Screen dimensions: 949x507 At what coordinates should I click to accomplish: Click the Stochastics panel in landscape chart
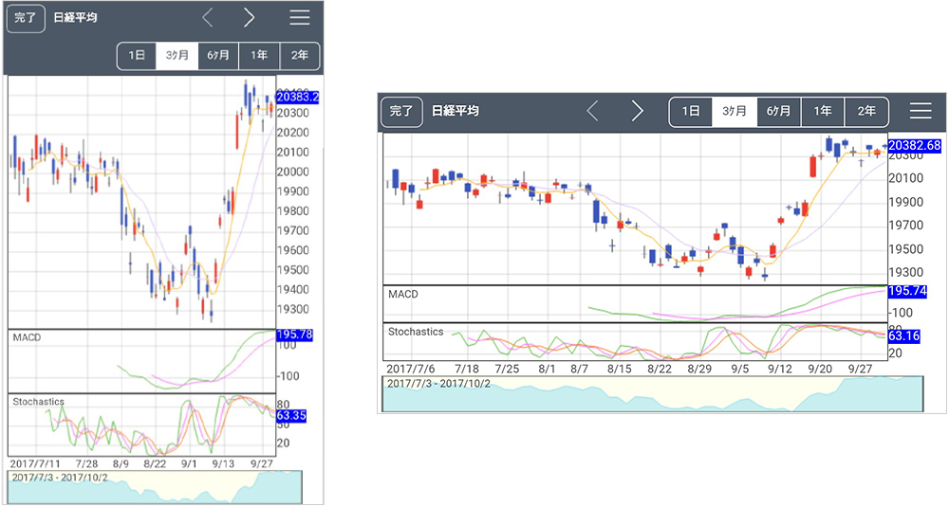pos(634,342)
